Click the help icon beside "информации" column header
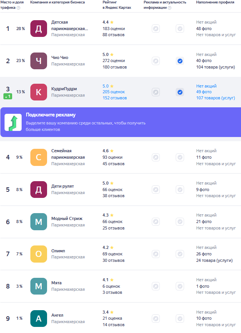241x333 pixels. coord(169,8)
